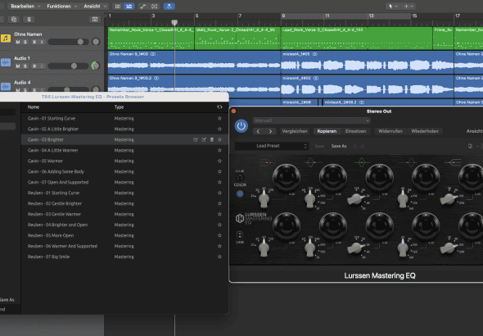
Task: Click the blue waveform icon of Audio 1 track
Action: (6, 62)
